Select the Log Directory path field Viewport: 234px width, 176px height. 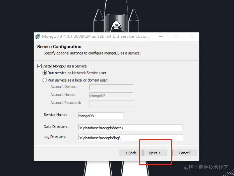[x=130, y=138]
